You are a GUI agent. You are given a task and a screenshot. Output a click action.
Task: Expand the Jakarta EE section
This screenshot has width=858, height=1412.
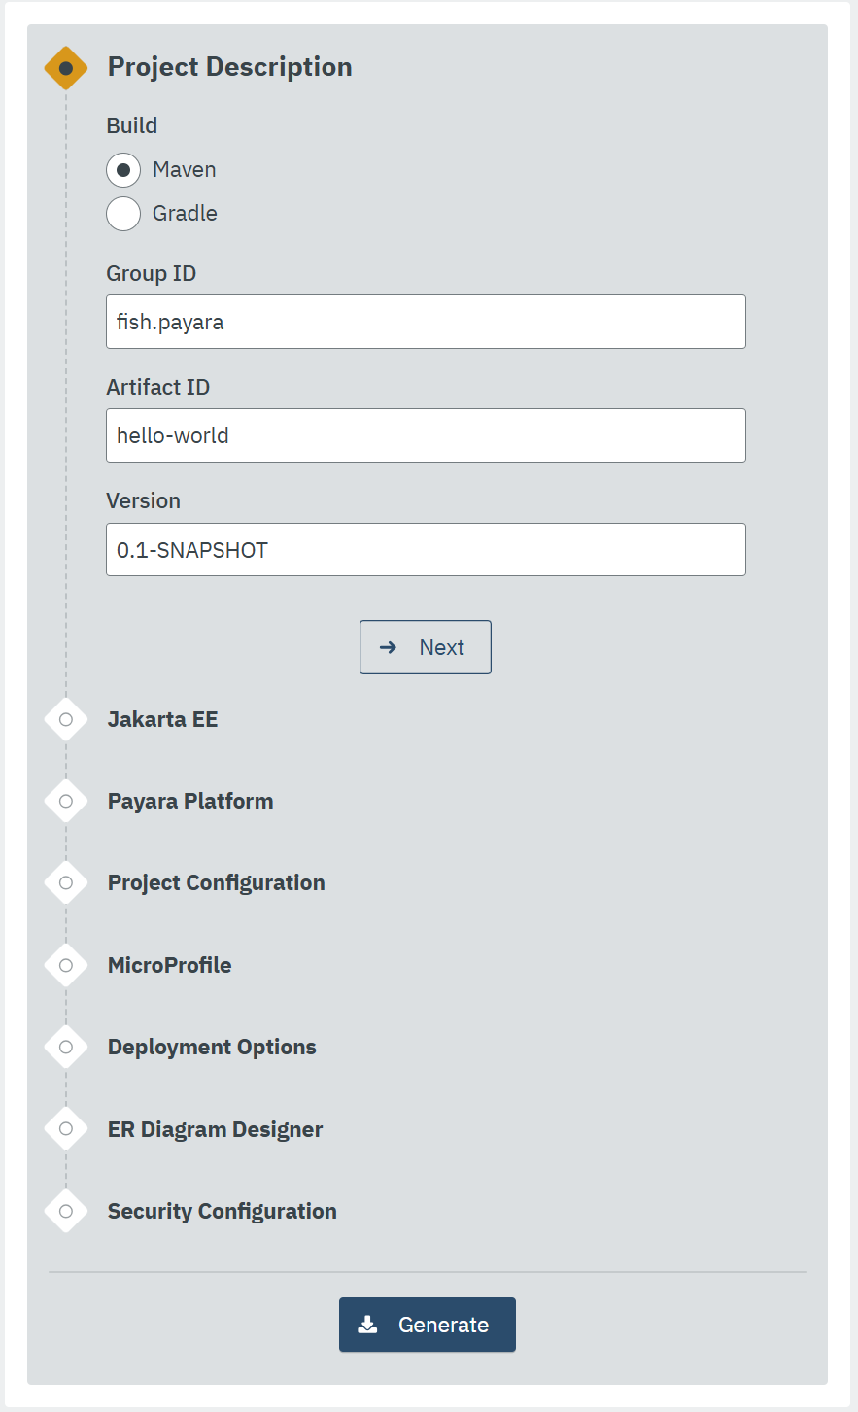pos(162,720)
